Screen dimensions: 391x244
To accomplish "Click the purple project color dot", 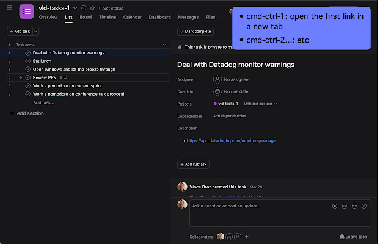I will 215,104.
